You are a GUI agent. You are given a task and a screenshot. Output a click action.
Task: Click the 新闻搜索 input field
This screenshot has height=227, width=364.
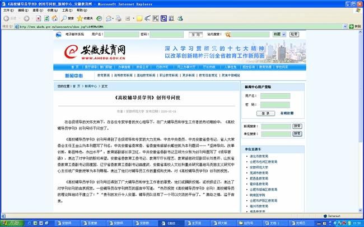pyautogui.click(x=276, y=127)
